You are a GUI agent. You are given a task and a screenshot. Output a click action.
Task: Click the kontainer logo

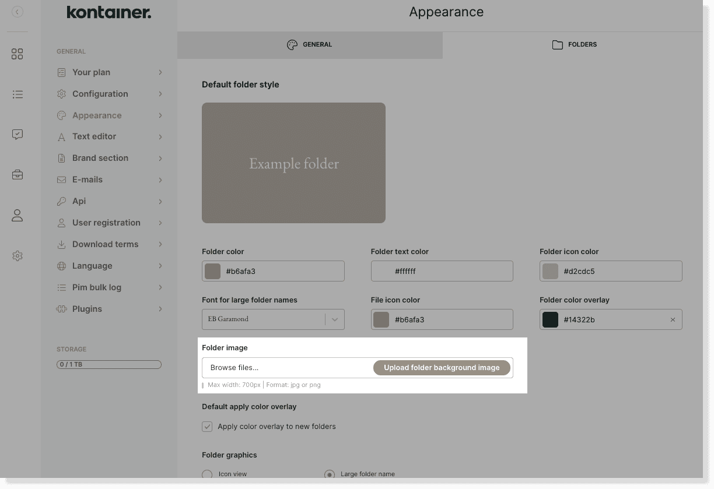[x=108, y=12]
